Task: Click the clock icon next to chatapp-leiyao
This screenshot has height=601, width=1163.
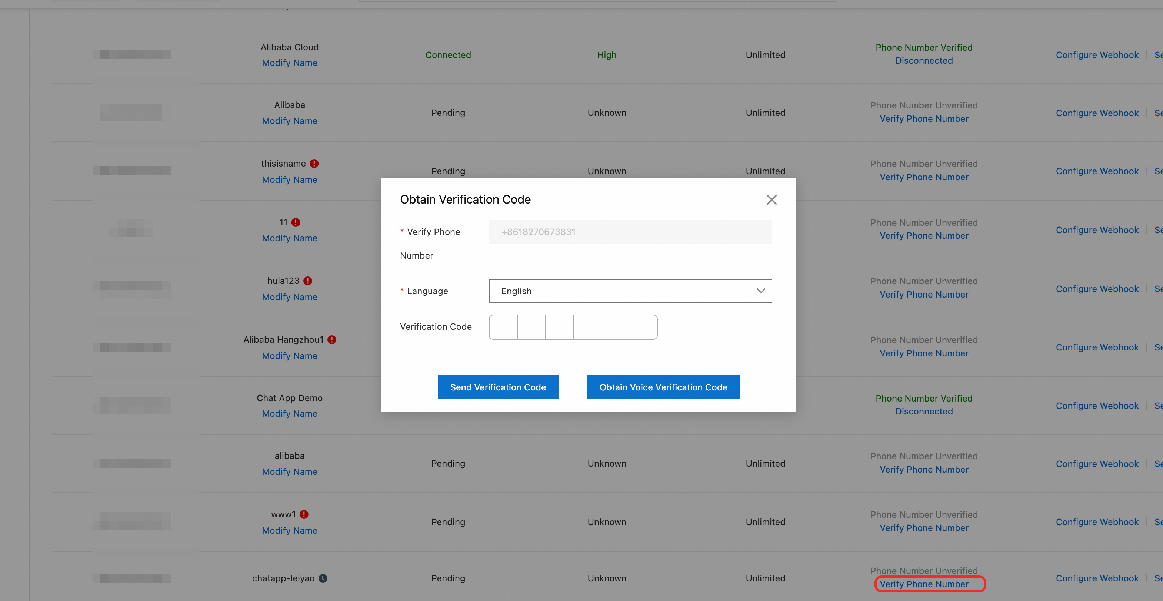Action: click(323, 578)
